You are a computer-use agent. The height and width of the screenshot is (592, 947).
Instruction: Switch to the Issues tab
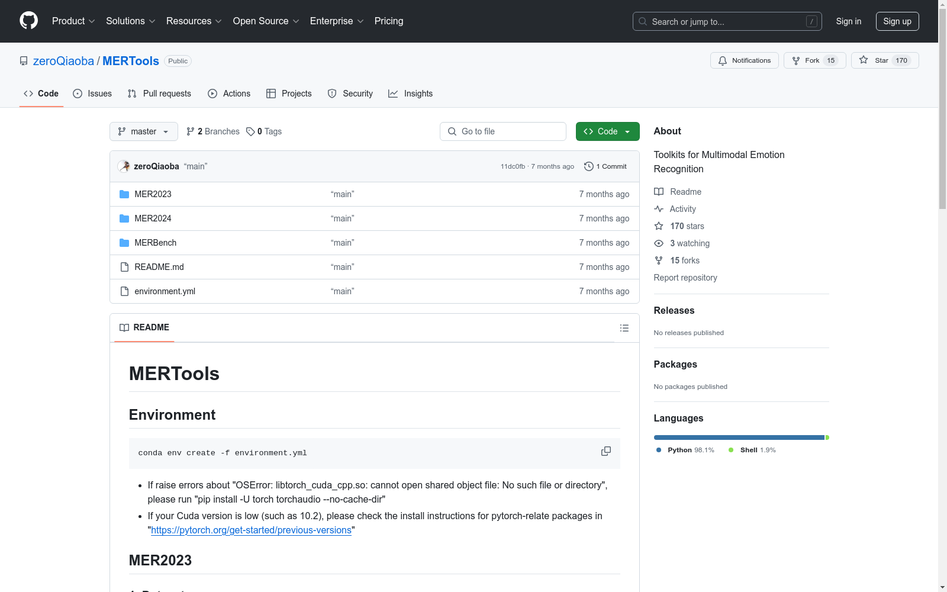coord(92,94)
